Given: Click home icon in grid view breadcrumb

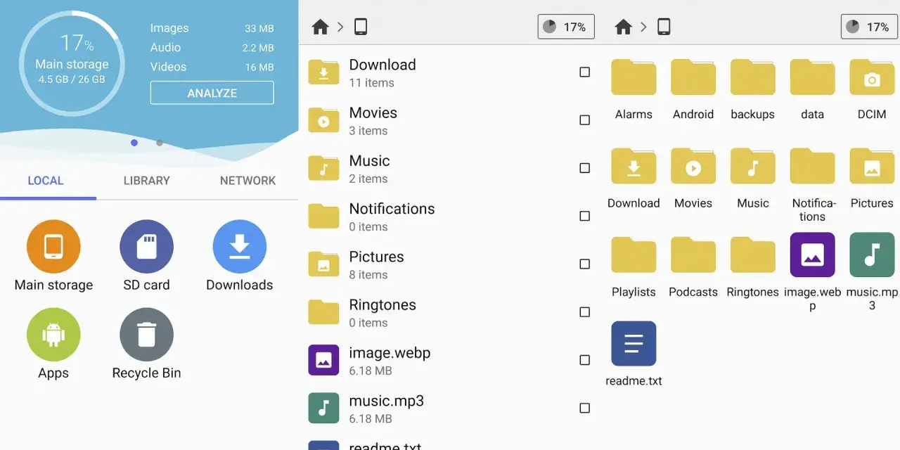Looking at the screenshot, I should [x=623, y=27].
